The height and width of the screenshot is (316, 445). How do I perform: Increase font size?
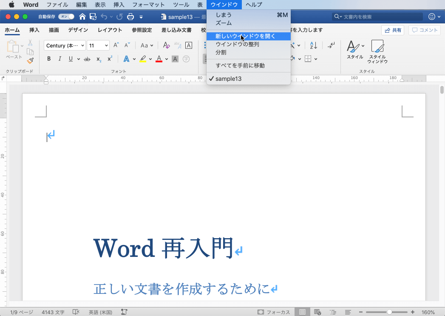(x=116, y=45)
